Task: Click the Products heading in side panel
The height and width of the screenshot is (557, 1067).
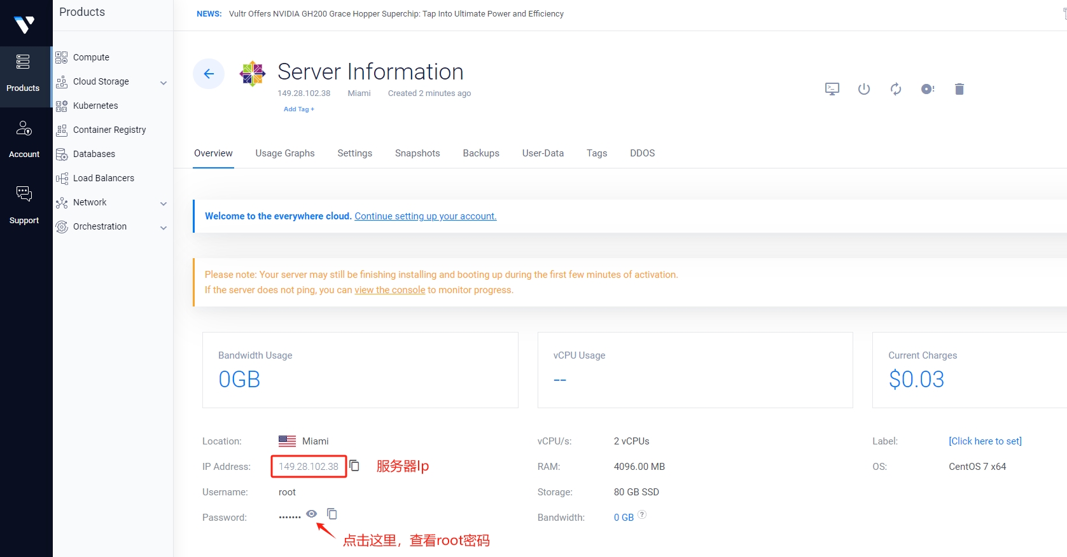Action: tap(82, 12)
